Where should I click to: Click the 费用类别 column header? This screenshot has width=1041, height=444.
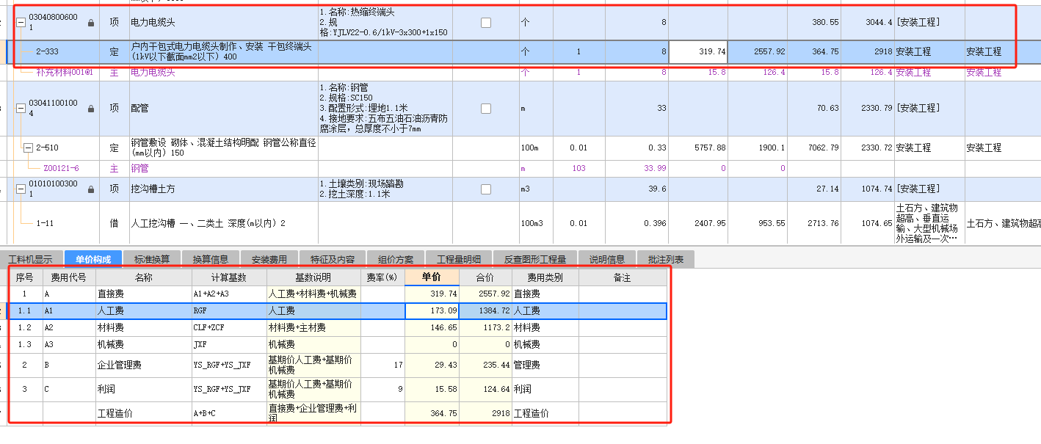tap(545, 277)
